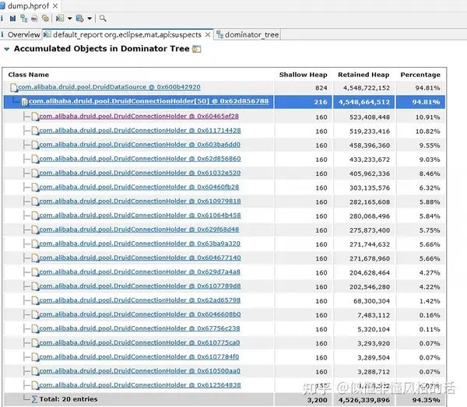The height and width of the screenshot is (407, 467).
Task: Open DruidConnectionHolder @ 0x629d7a4a8 link
Action: (x=139, y=272)
